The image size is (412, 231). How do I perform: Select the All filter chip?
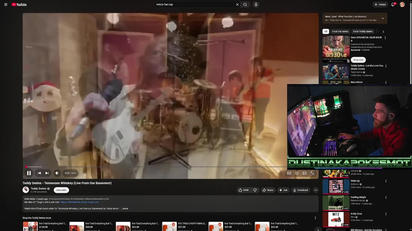pyautogui.click(x=326, y=31)
